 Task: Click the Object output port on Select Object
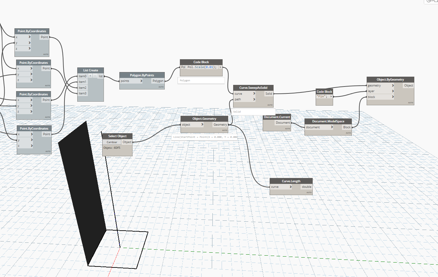click(x=127, y=142)
